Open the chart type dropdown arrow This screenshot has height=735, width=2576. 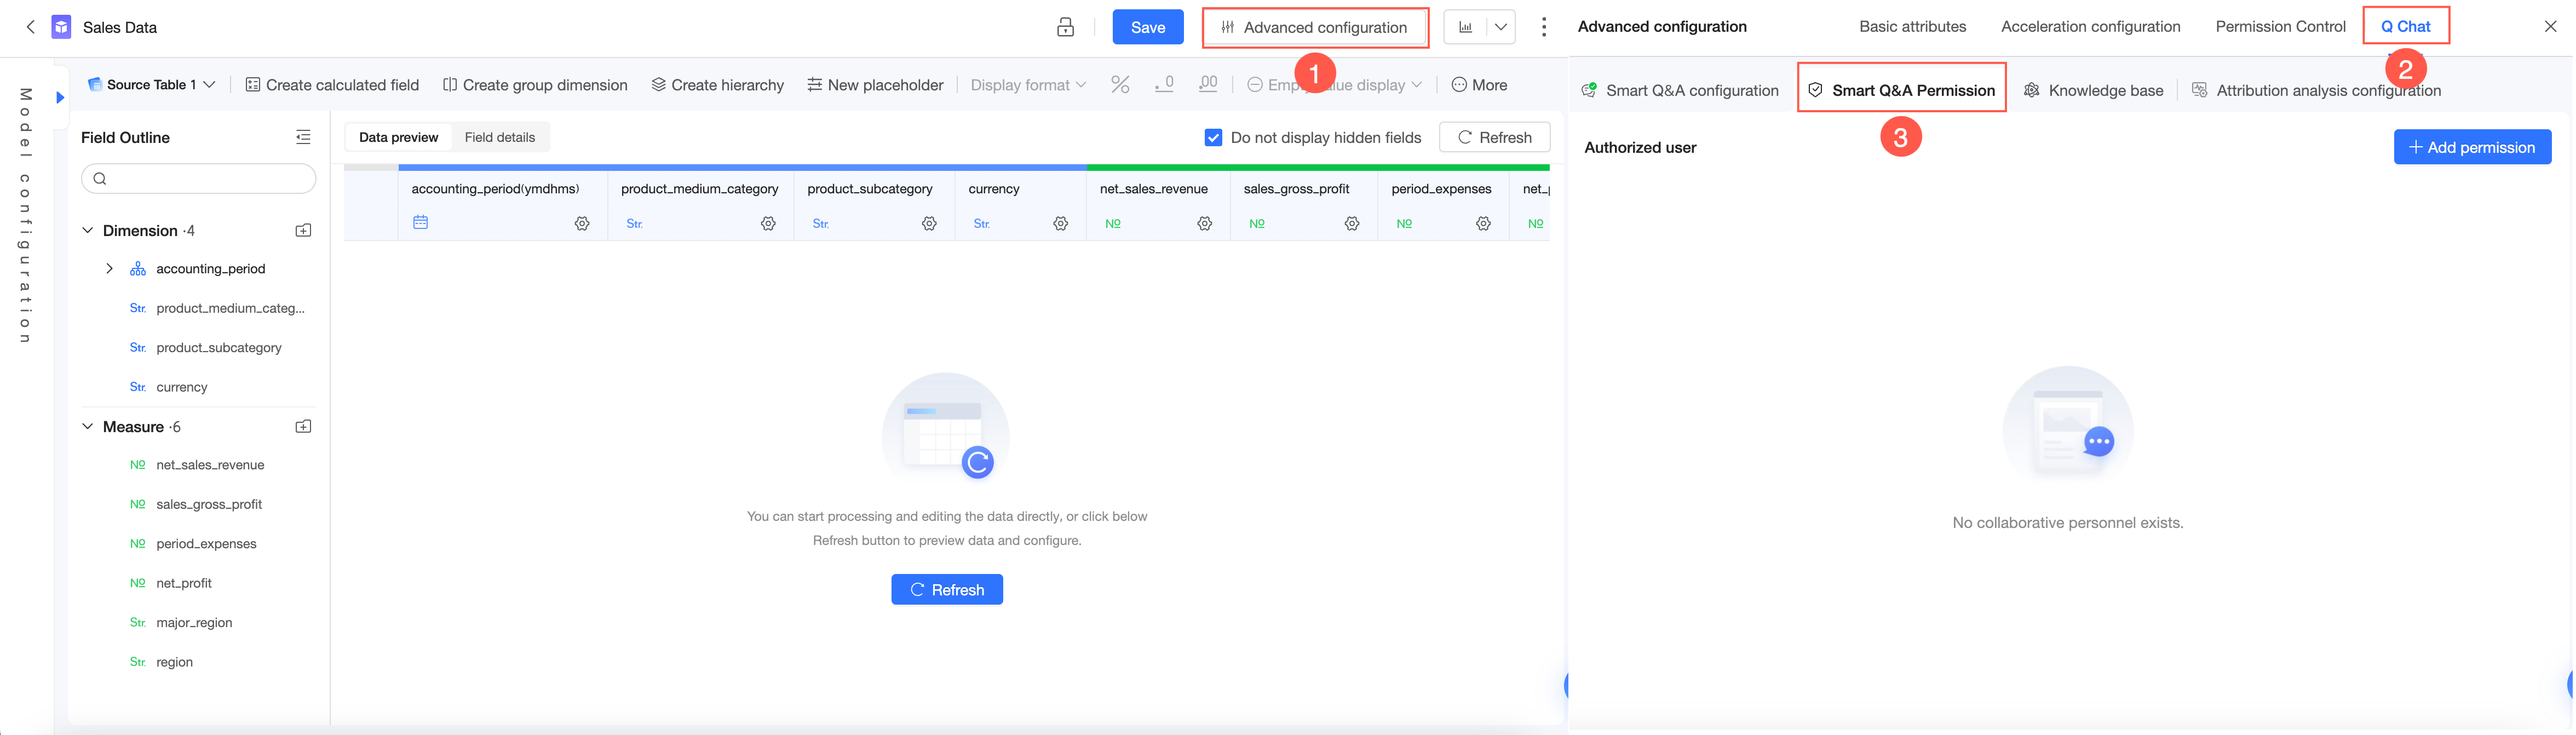1500,27
